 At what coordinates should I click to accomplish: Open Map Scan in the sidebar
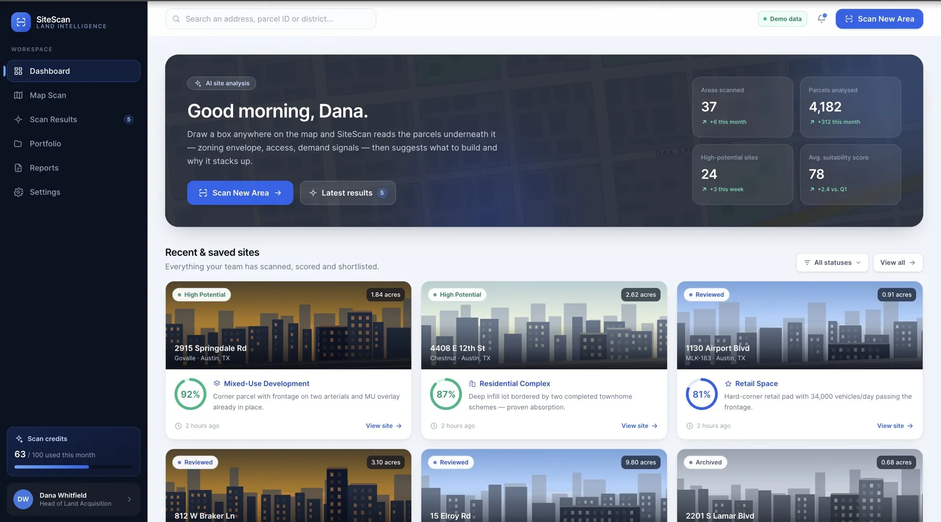73,95
